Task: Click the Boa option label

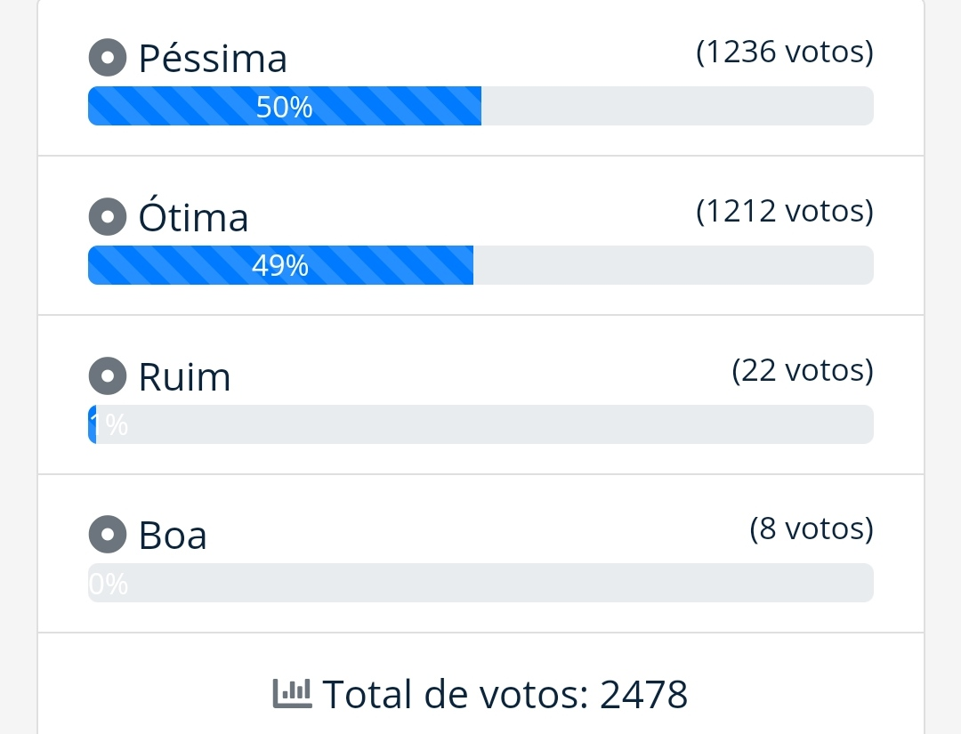Action: click(x=173, y=536)
